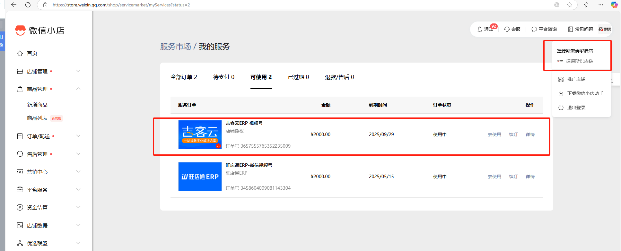Reload the page with refresh icon
The height and width of the screenshot is (251, 621).
[x=28, y=5]
